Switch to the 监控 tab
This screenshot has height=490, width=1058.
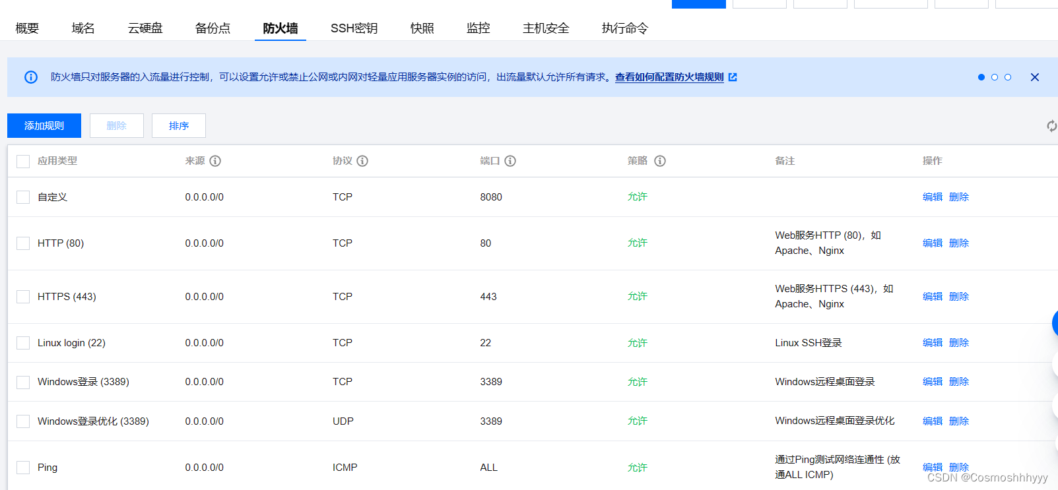pyautogui.click(x=479, y=28)
